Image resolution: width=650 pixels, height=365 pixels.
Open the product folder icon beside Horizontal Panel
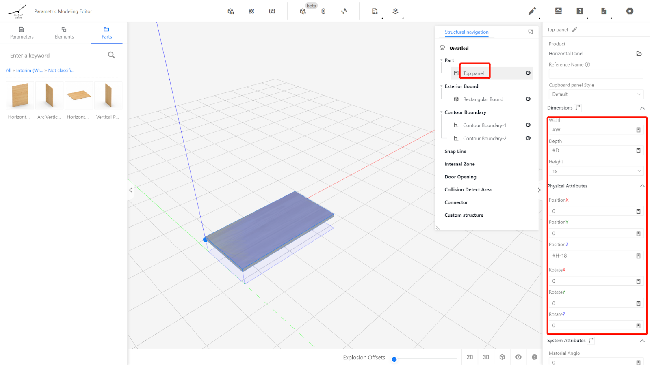pyautogui.click(x=639, y=54)
